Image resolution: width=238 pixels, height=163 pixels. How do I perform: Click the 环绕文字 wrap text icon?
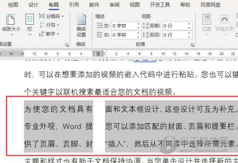point(224,19)
